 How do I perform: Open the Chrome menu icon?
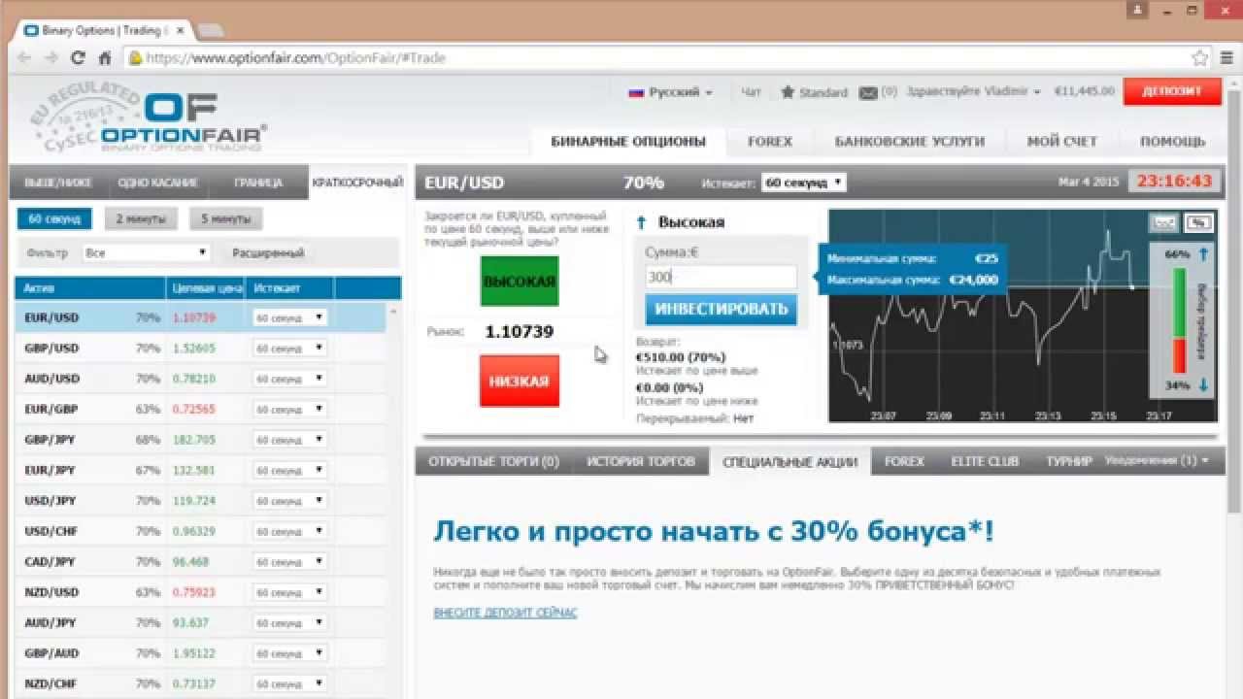coord(1226,58)
